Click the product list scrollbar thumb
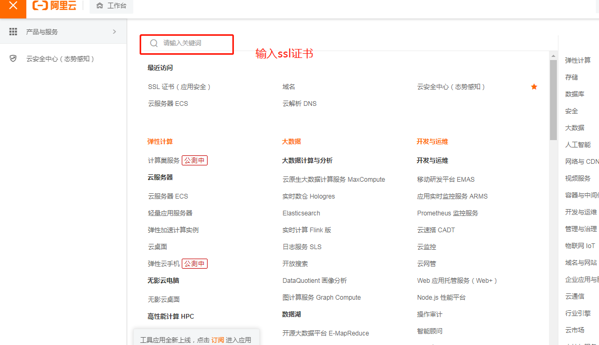The image size is (599, 345). tap(553, 100)
